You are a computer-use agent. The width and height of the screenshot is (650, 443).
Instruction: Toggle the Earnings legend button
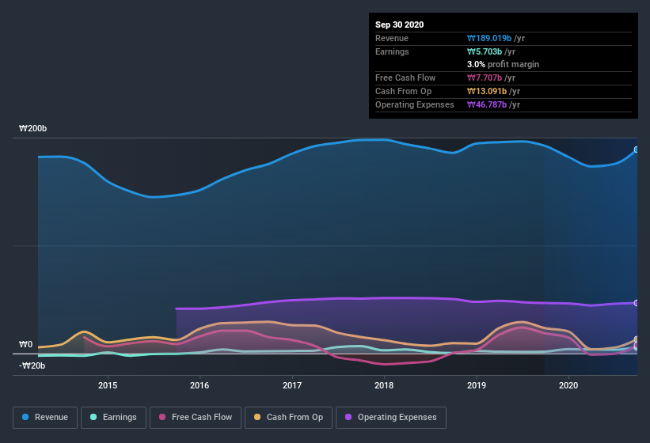(113, 418)
